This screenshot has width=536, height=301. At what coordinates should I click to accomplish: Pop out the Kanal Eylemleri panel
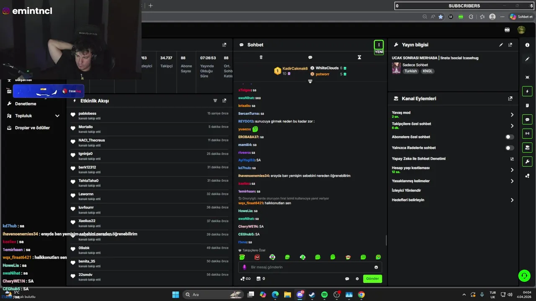pyautogui.click(x=510, y=99)
